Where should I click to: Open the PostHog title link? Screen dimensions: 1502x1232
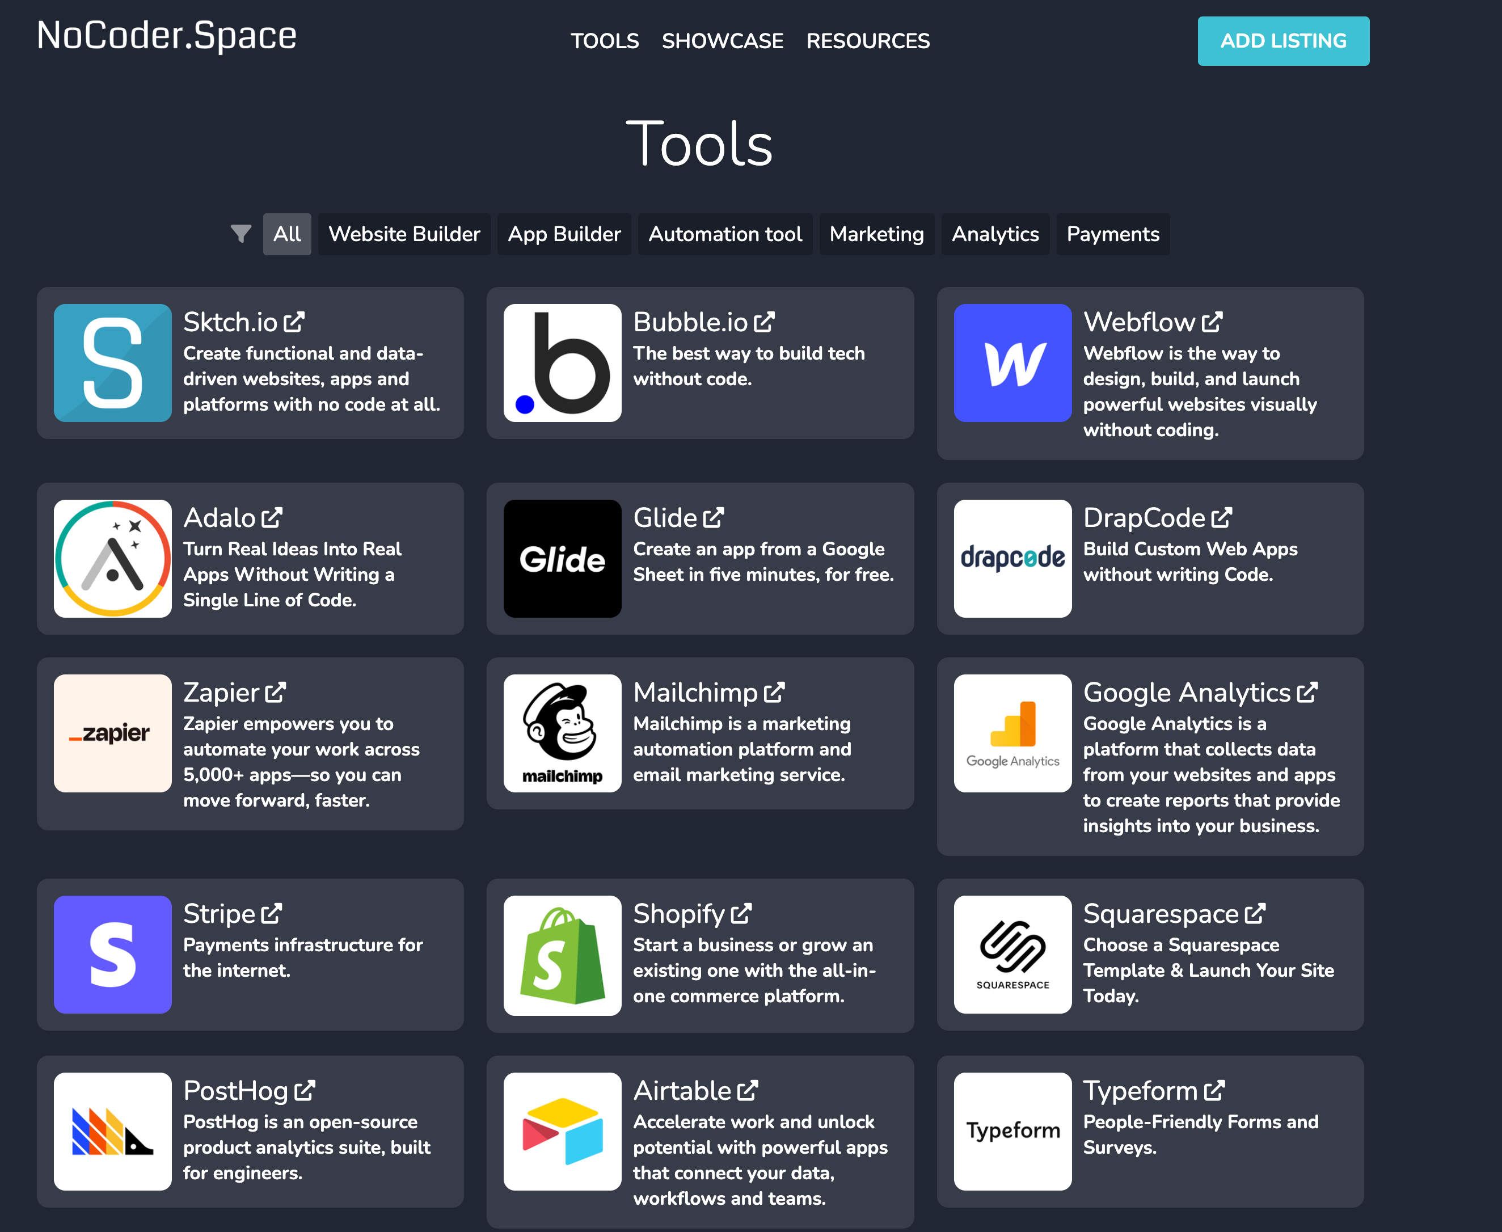pyautogui.click(x=235, y=1090)
